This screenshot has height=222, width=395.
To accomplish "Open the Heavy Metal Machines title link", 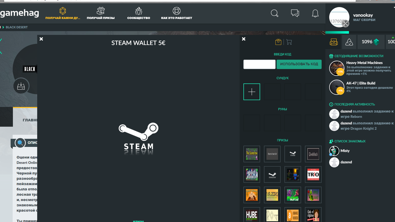I will [x=364, y=63].
